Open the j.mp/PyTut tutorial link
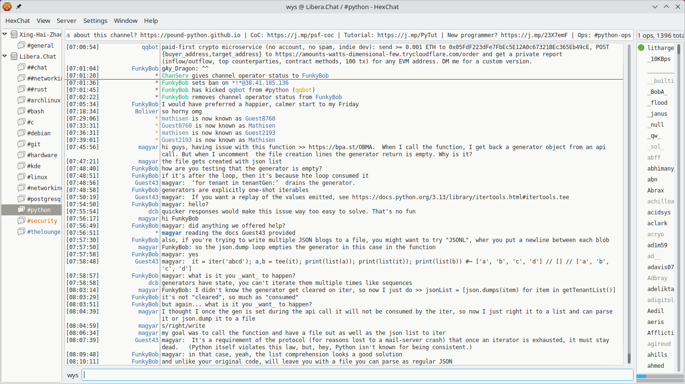Viewport: 685px width, 384px height. 407,35
